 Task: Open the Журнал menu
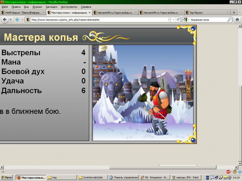pos(37,7)
